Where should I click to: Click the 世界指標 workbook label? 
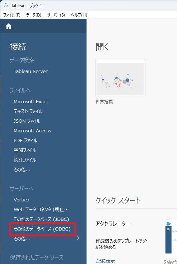[104, 102]
